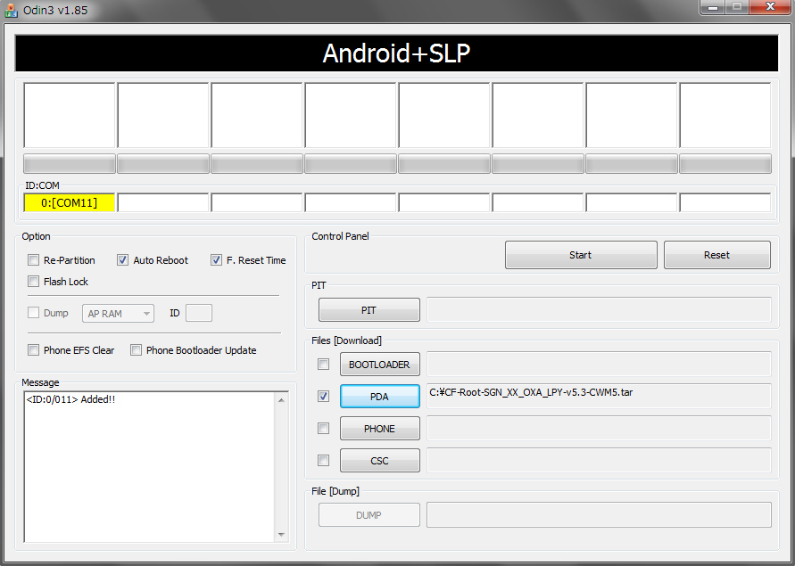Image resolution: width=795 pixels, height=566 pixels.
Task: Close the Odin3 window
Action: click(770, 8)
